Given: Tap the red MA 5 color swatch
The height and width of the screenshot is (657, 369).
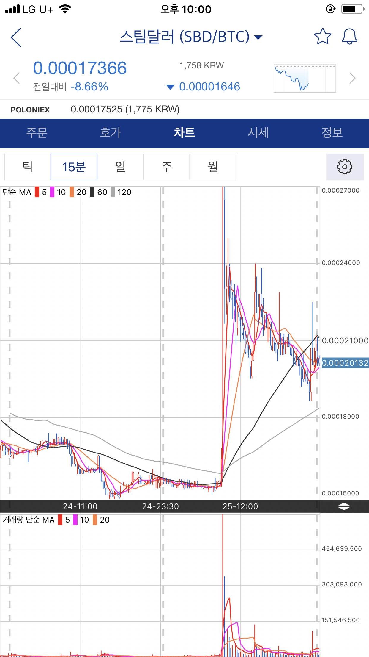Looking at the screenshot, I should (x=37, y=192).
